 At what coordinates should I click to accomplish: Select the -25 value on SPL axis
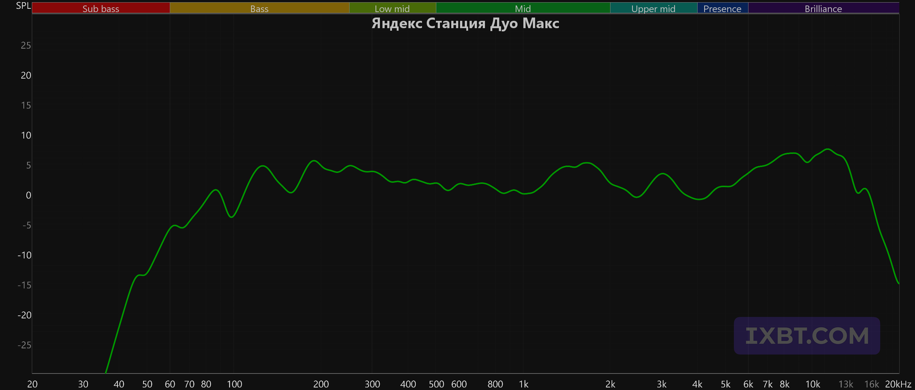[x=25, y=345]
